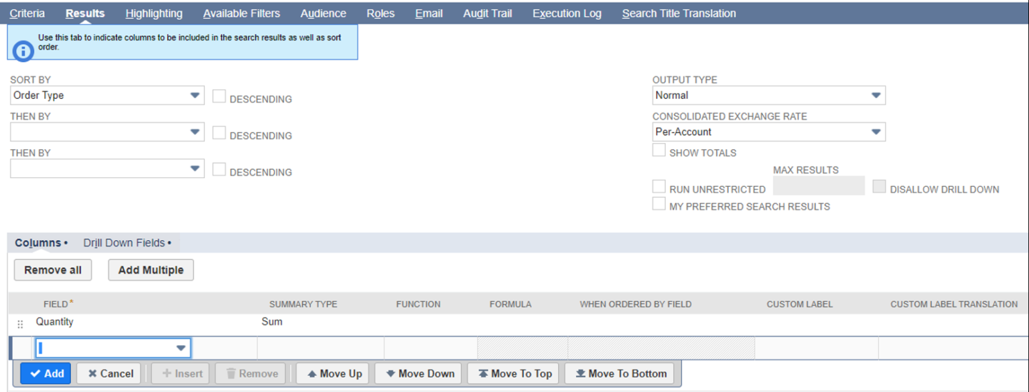Viewport: 1029px width, 392px height.
Task: Click the Function cell in new row
Action: tap(431, 348)
